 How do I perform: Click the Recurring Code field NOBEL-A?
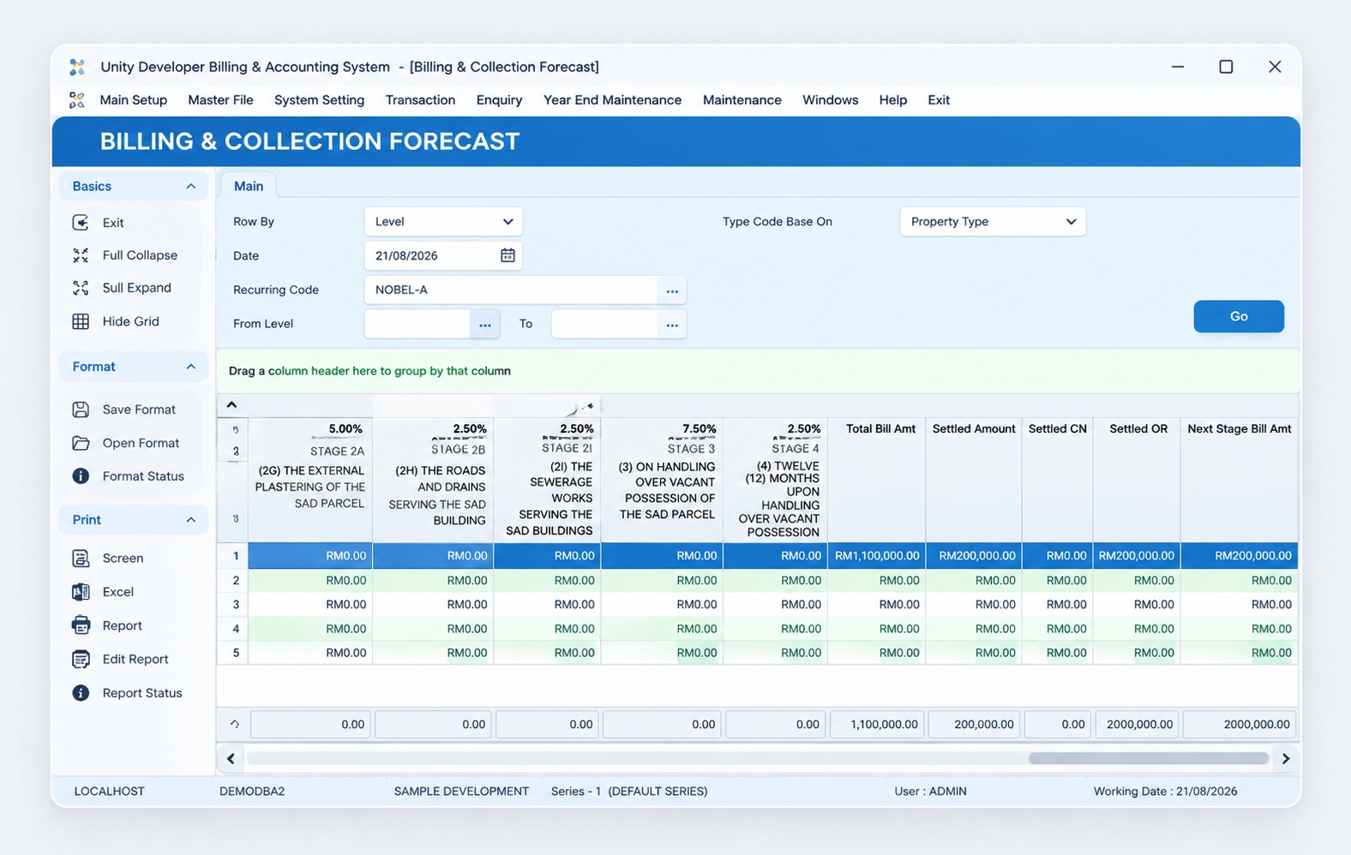coord(511,290)
